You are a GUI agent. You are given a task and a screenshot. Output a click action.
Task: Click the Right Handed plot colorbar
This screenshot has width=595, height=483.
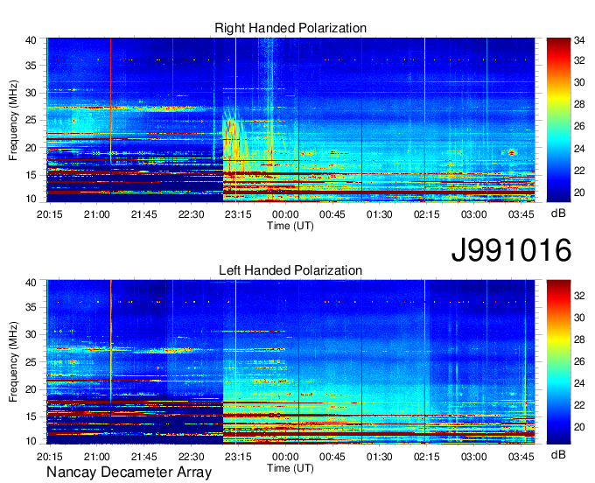coord(558,120)
